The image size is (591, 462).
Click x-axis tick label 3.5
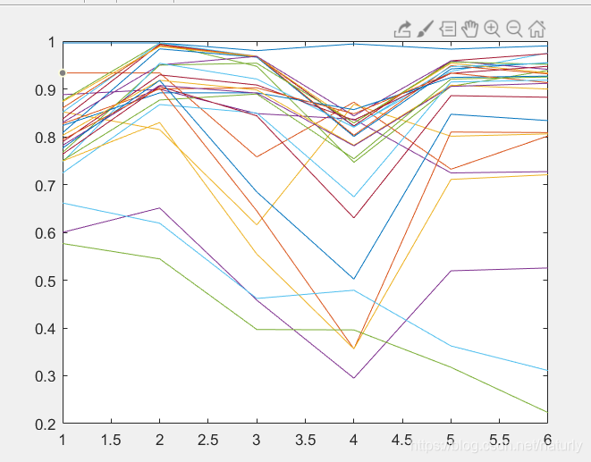click(x=305, y=440)
